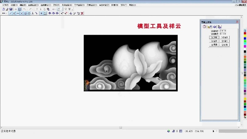
Task: Pick the red swatch in color palette
Action: click(x=245, y=33)
